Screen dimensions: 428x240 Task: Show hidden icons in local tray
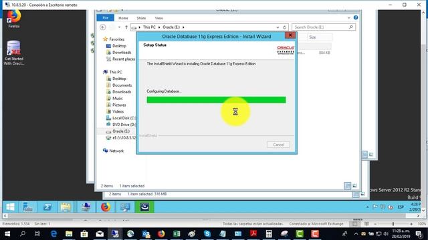pos(356,234)
